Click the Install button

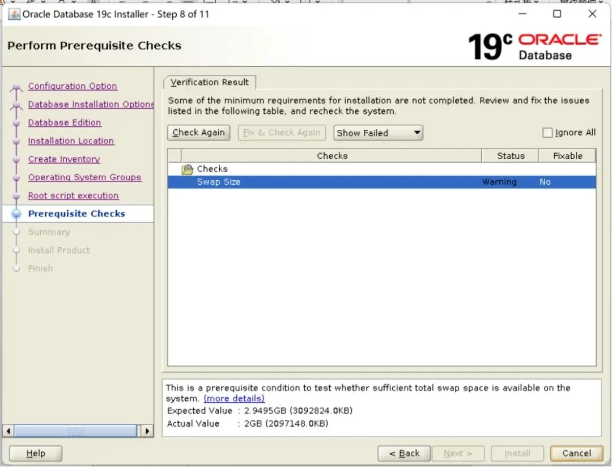click(517, 453)
